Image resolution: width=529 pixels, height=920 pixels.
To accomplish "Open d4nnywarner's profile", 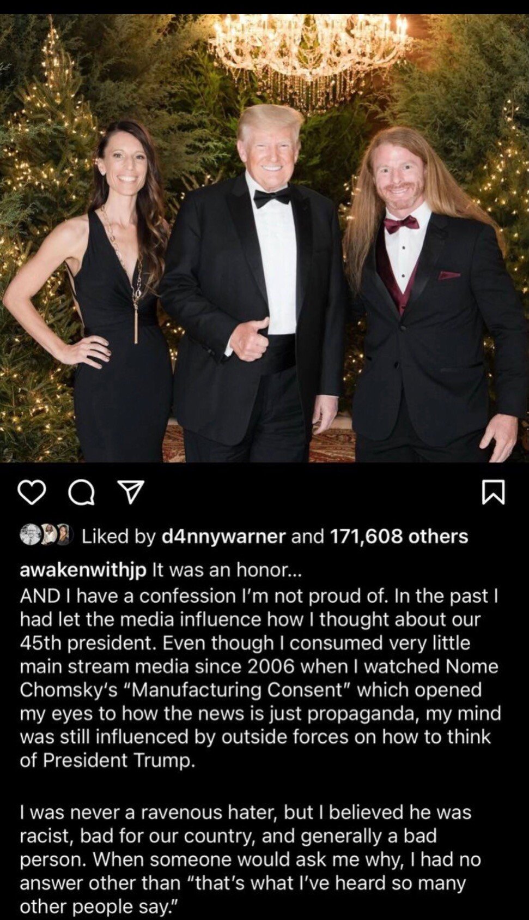I will pyautogui.click(x=224, y=537).
